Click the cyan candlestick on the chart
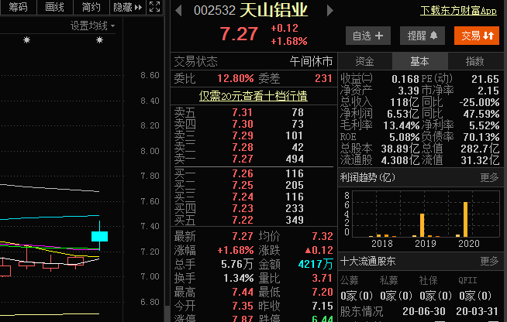 point(99,236)
